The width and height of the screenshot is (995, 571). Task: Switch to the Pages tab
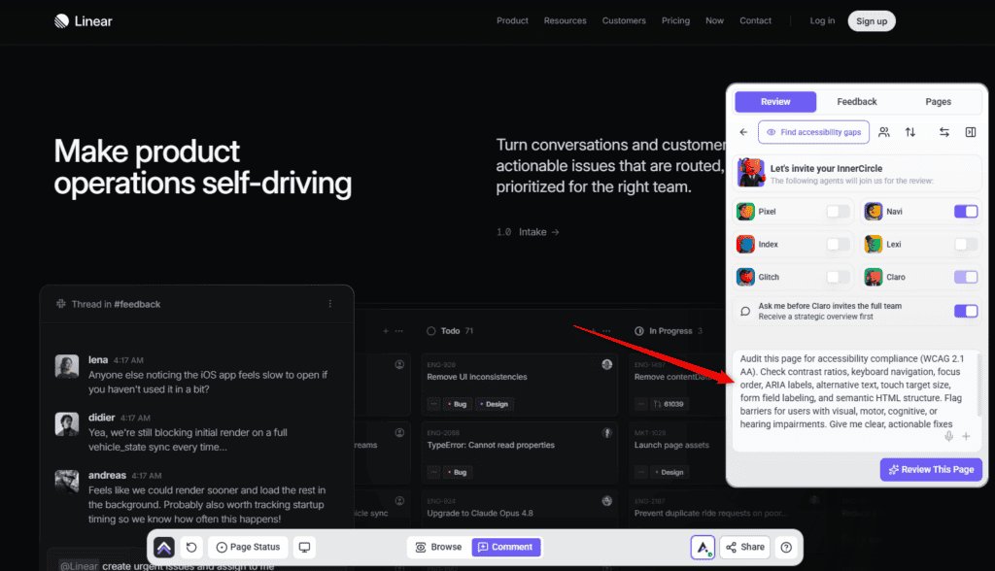(938, 102)
